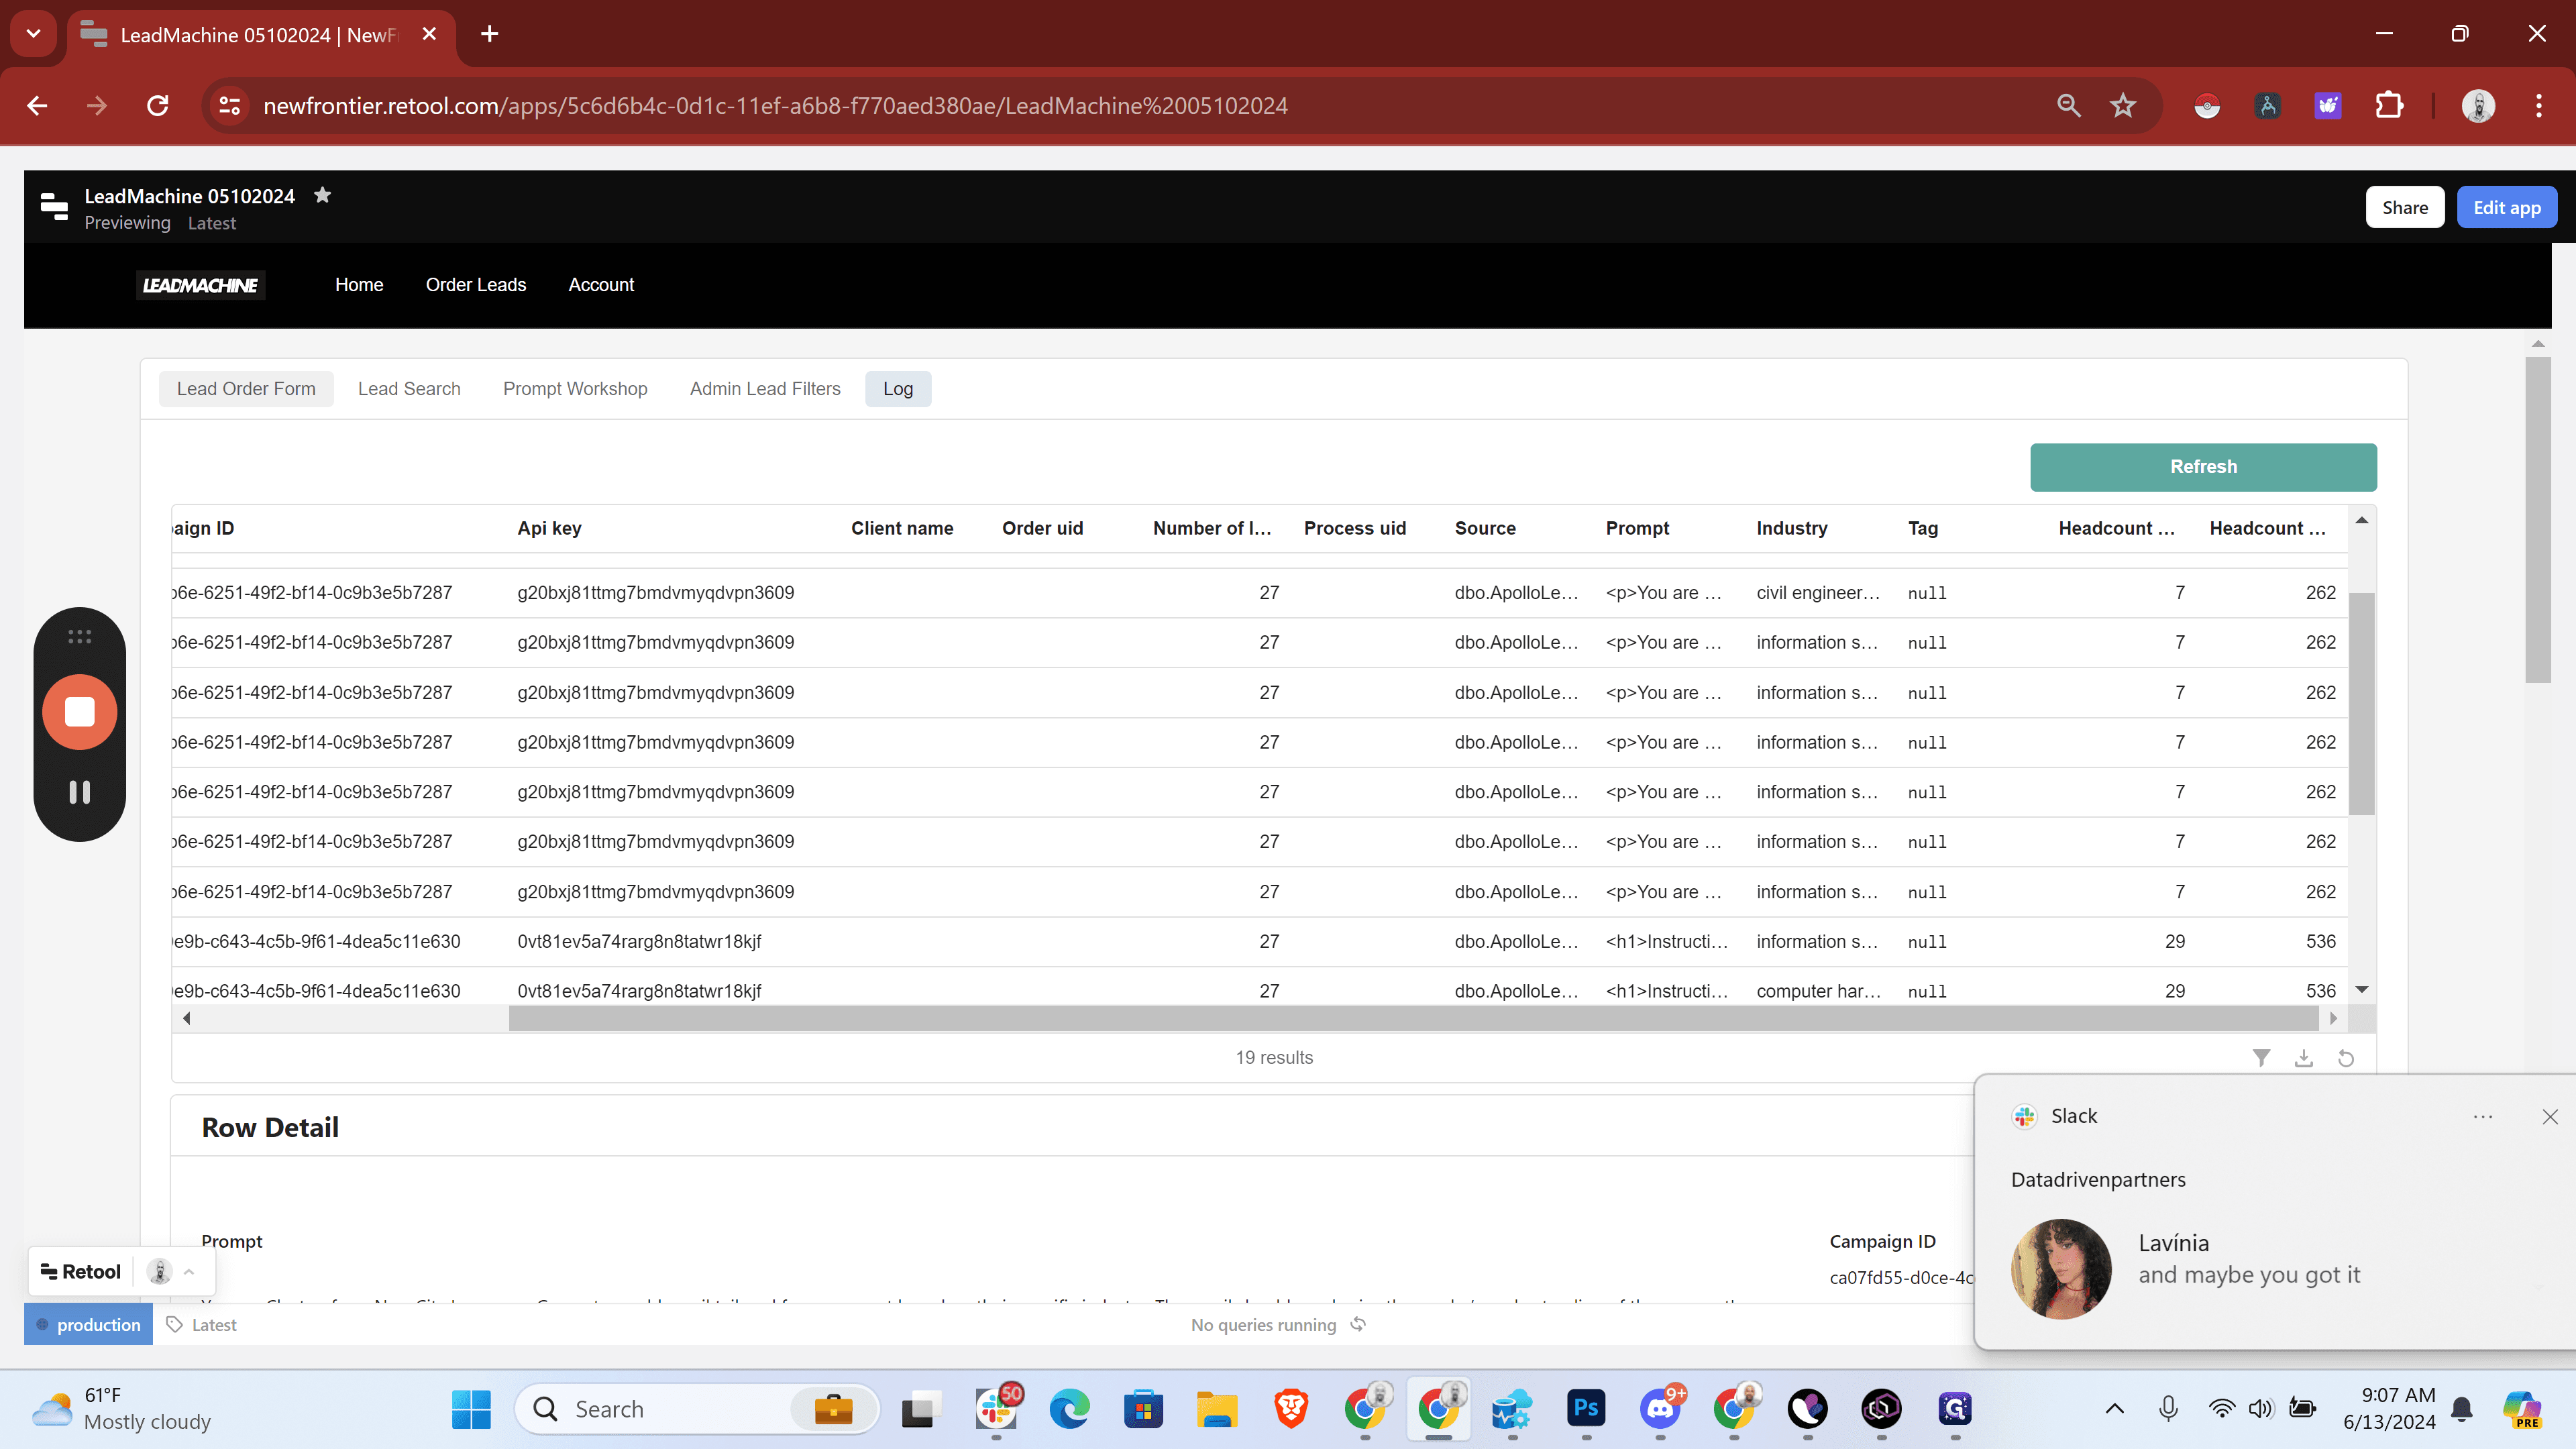This screenshot has width=2576, height=1449.
Task: Favorite the LeadMachine 05102024 app star
Action: coord(322,195)
